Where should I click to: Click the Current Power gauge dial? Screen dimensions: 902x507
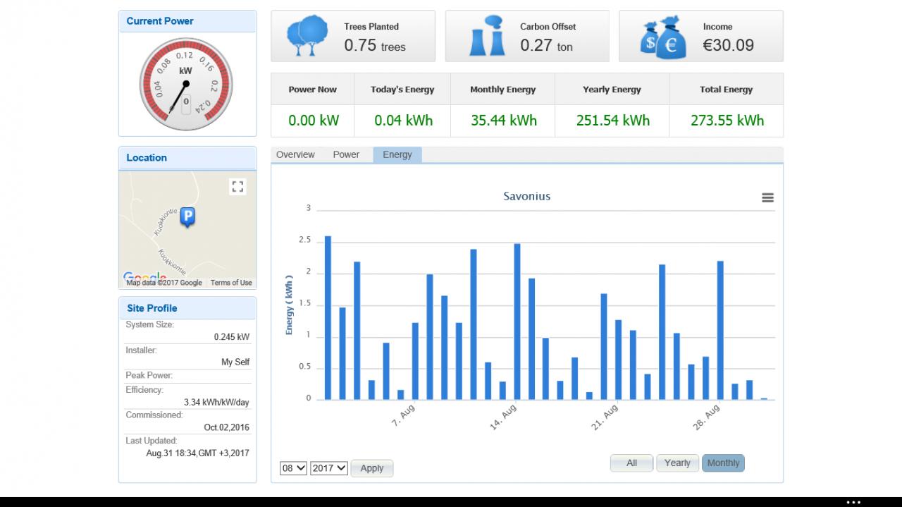pos(185,85)
